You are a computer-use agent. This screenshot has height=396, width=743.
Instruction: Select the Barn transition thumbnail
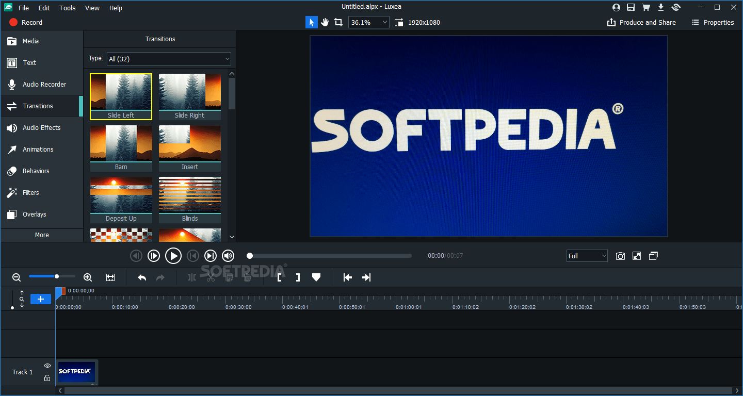pos(121,148)
